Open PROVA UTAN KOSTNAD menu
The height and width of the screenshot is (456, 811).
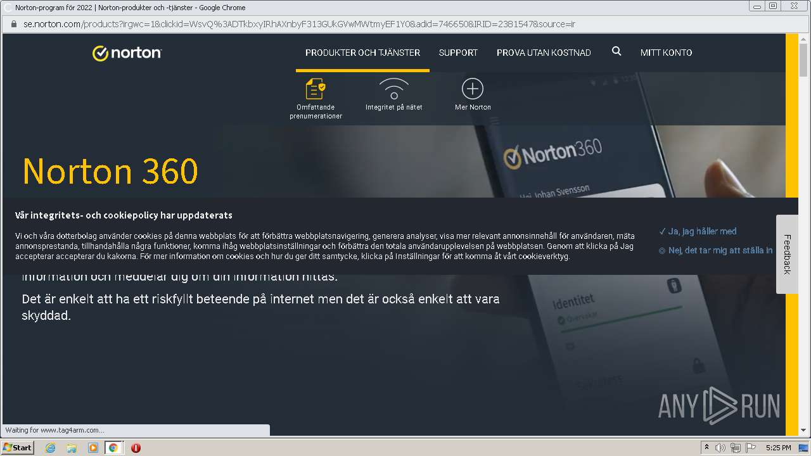pyautogui.click(x=544, y=53)
